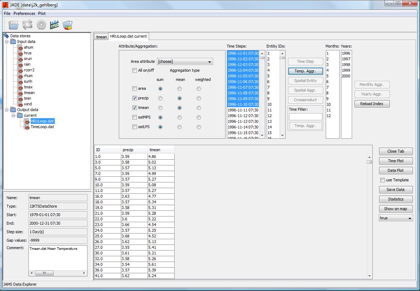This screenshot has height=291, width=420.
Task: Switch to the tmean tab
Action: coord(101,37)
